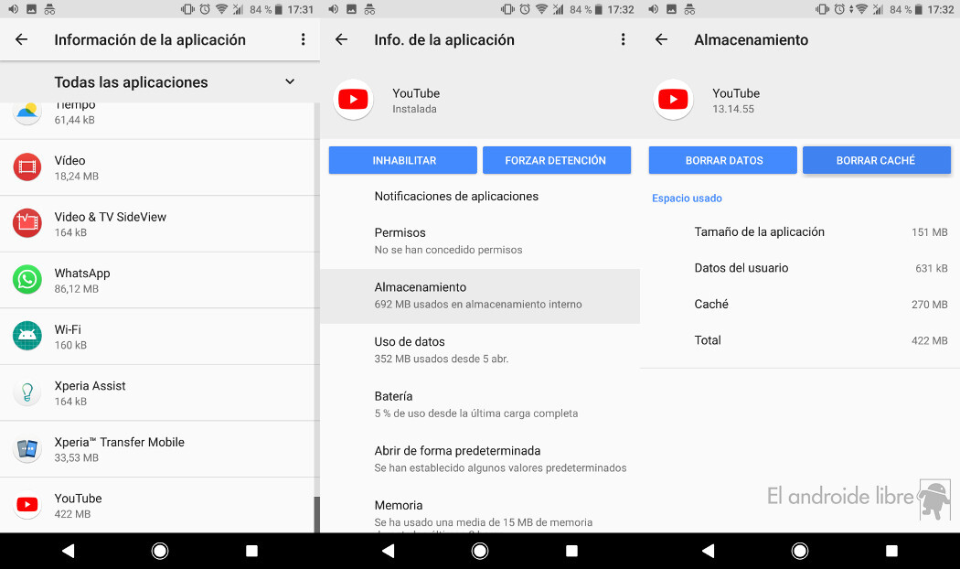Image resolution: width=960 pixels, height=569 pixels.
Task: Tap Android back button under Almacenamiento screen
Action: coord(709,552)
